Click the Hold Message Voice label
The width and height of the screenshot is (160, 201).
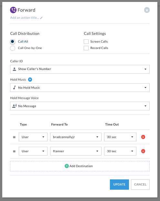[24, 98]
